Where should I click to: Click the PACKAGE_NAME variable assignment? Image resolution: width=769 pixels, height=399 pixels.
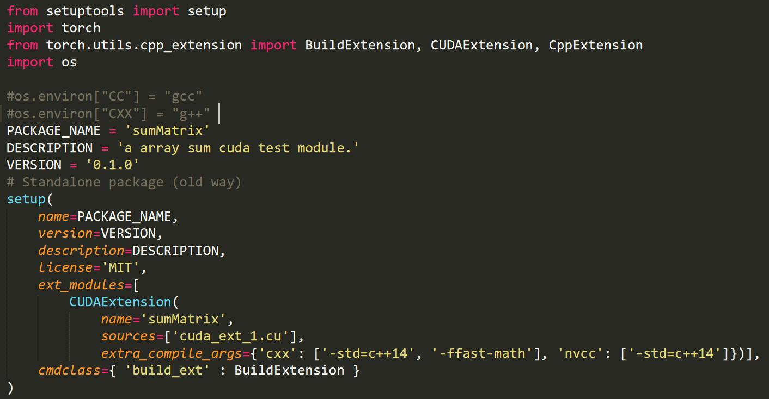[108, 130]
